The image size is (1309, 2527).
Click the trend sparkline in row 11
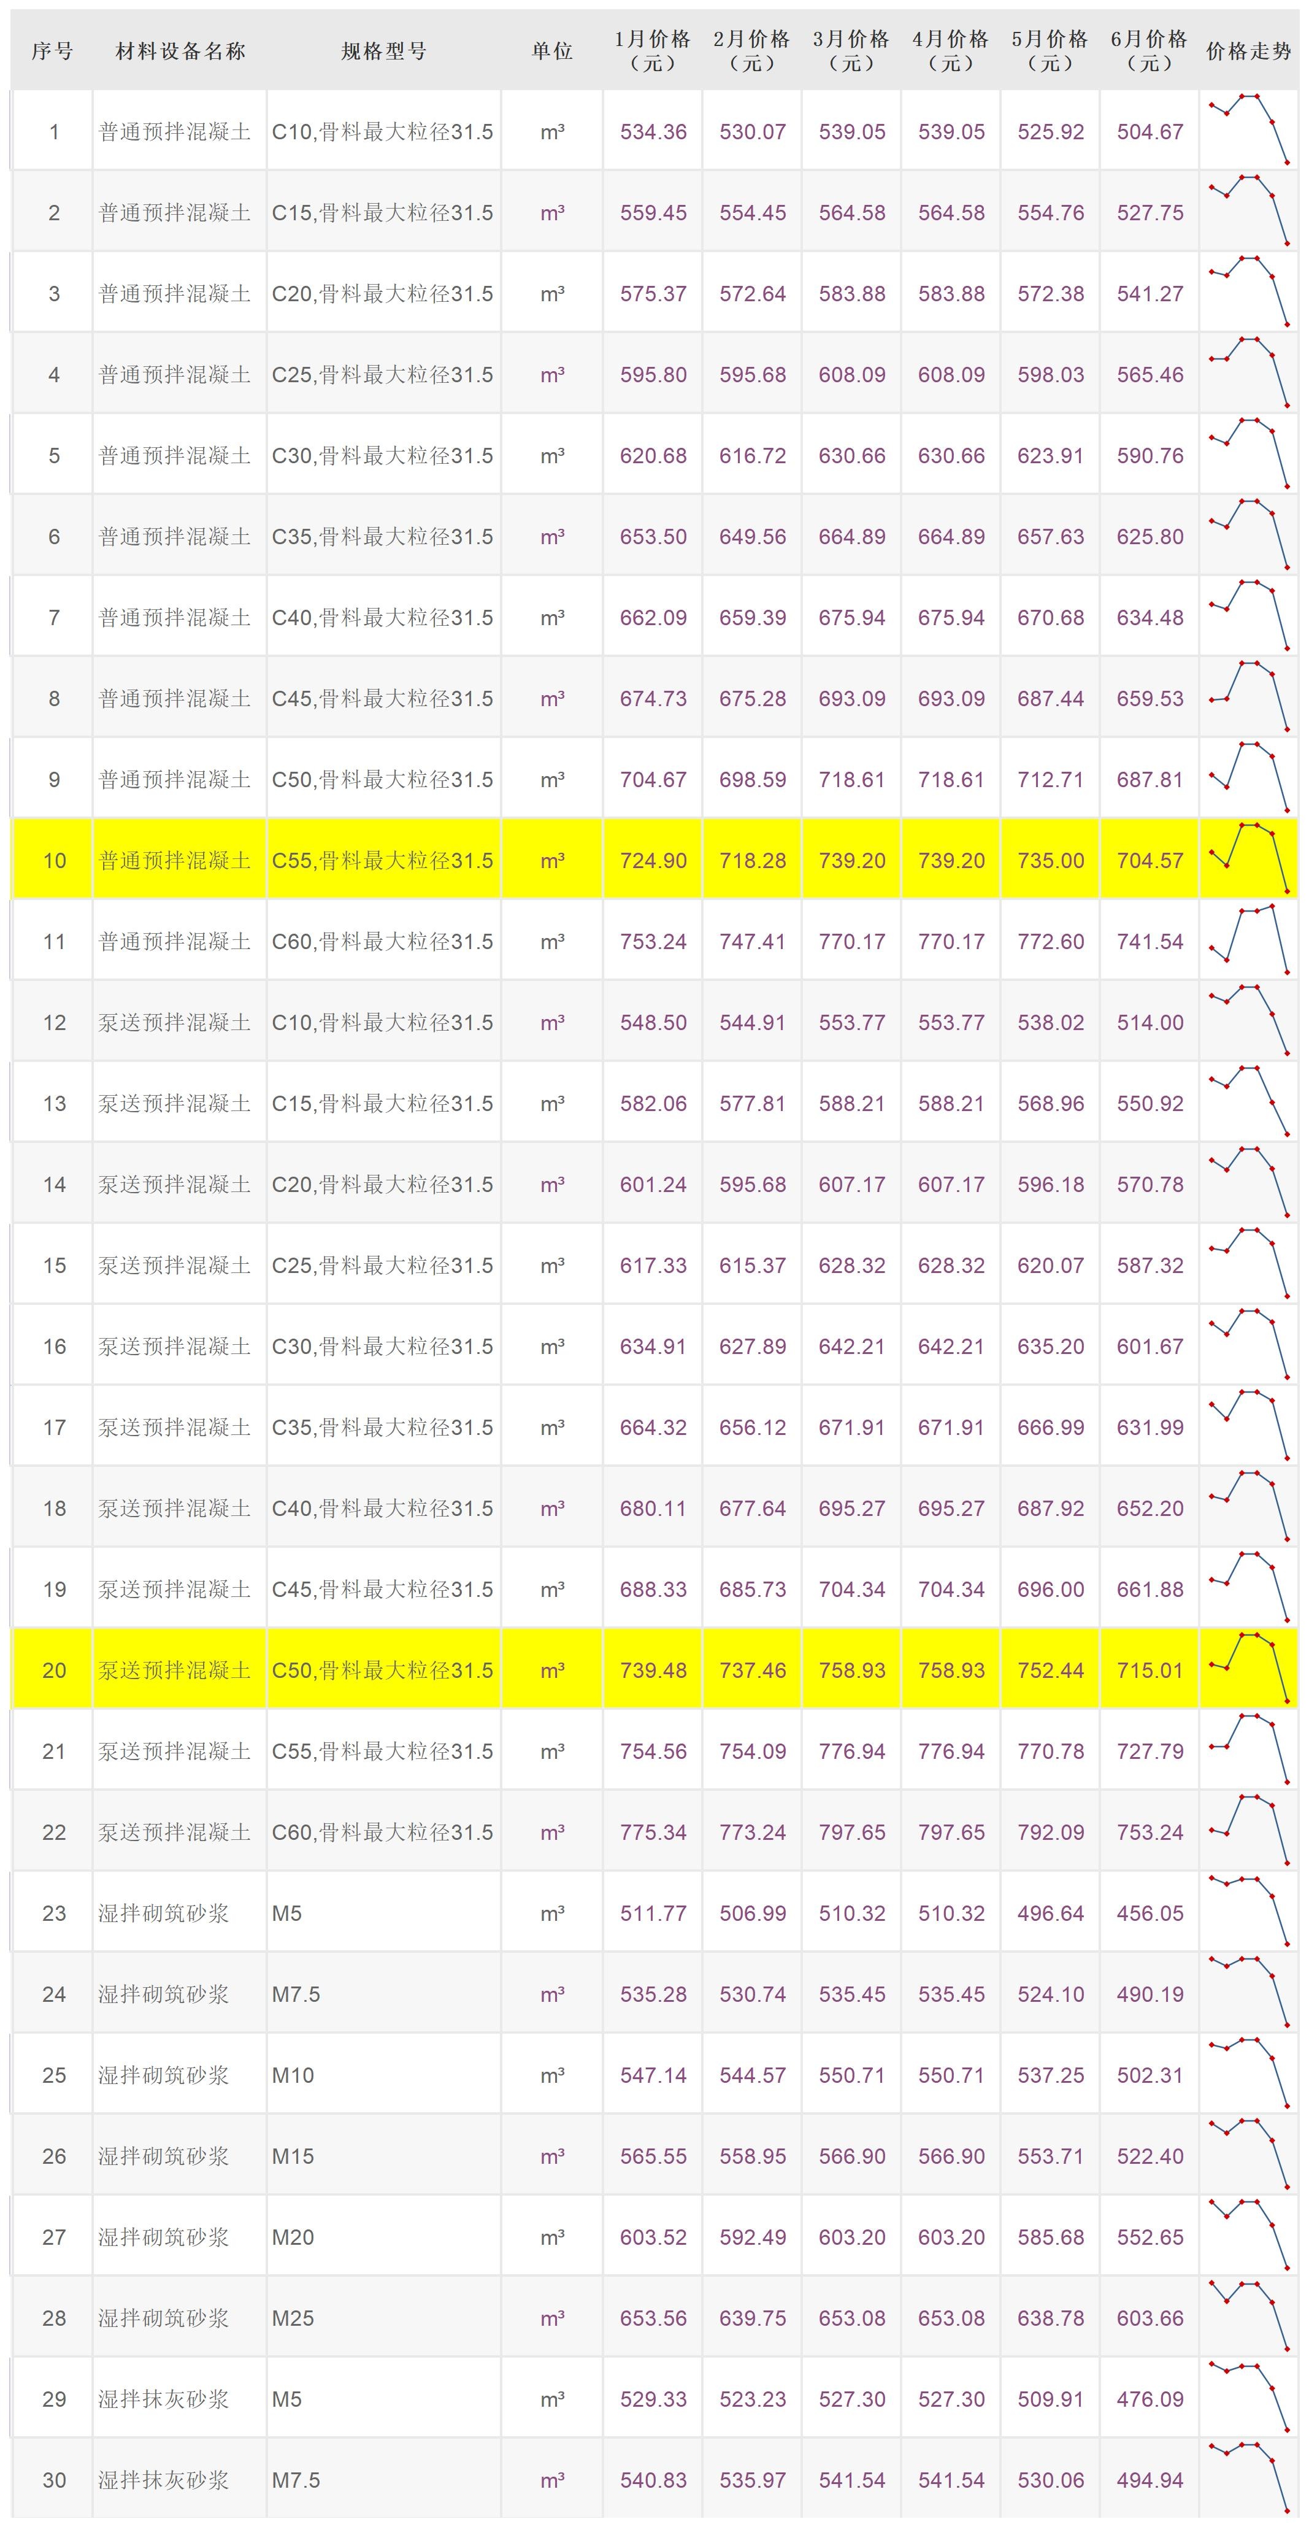[x=1248, y=939]
